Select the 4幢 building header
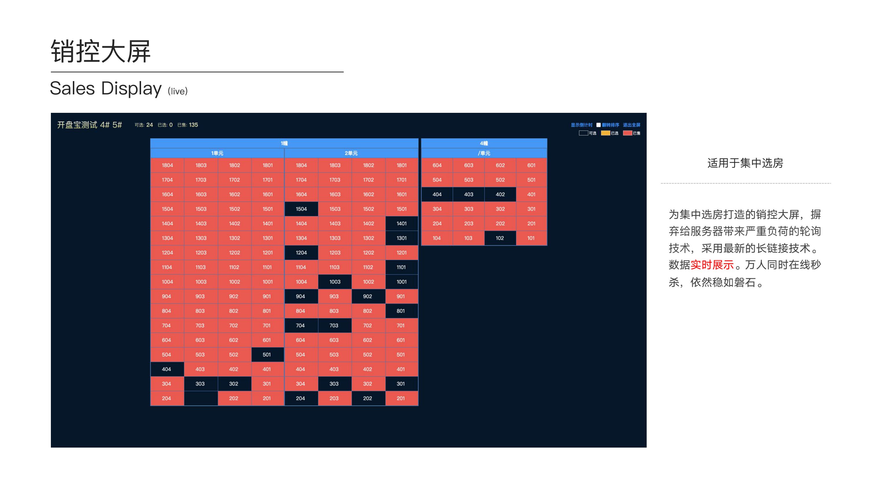Image resolution: width=873 pixels, height=490 pixels. [484, 143]
